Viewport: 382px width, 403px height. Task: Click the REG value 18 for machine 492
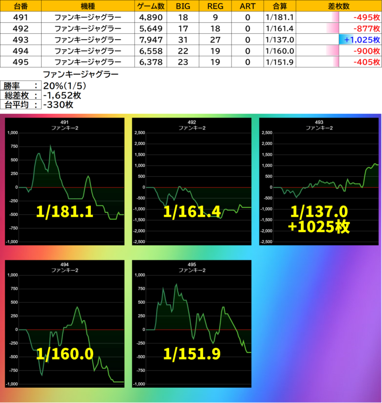tap(215, 28)
